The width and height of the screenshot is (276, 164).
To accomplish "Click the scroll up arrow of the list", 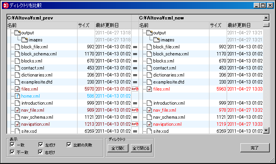I will pyautogui.click(x=266, y=18).
